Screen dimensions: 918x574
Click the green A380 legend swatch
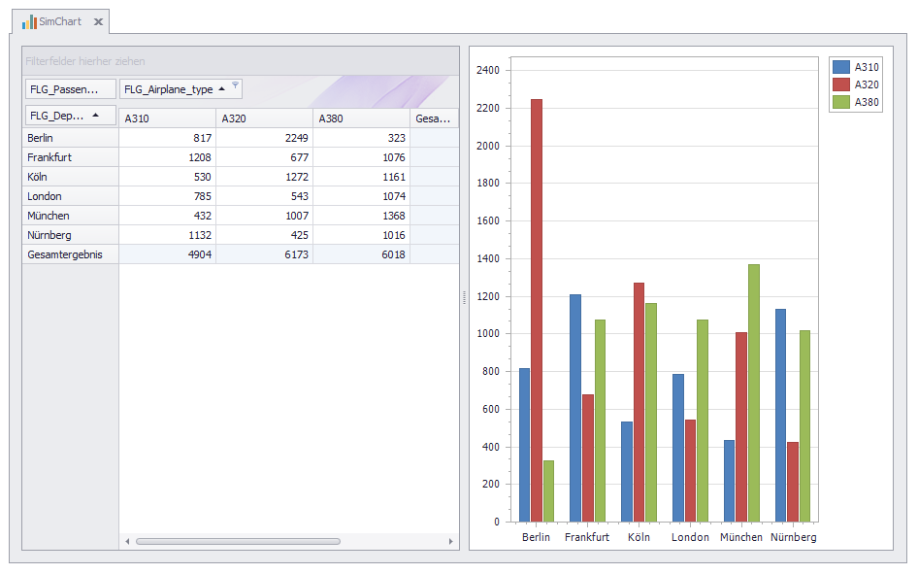[x=841, y=102]
